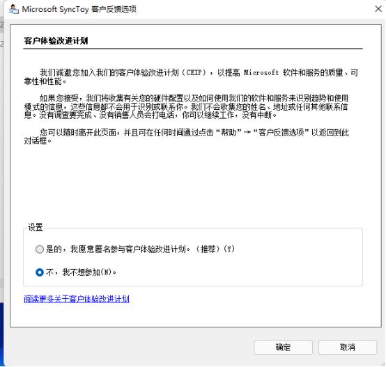Click the paragraph starting with 如果您接受

point(186,106)
